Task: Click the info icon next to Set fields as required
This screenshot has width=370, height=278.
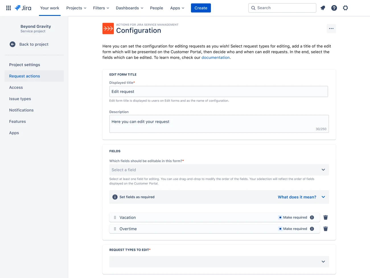Action: 115,197
